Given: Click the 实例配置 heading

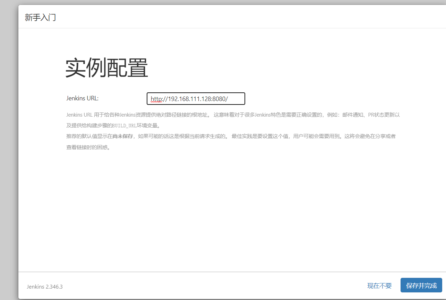Looking at the screenshot, I should [x=107, y=68].
